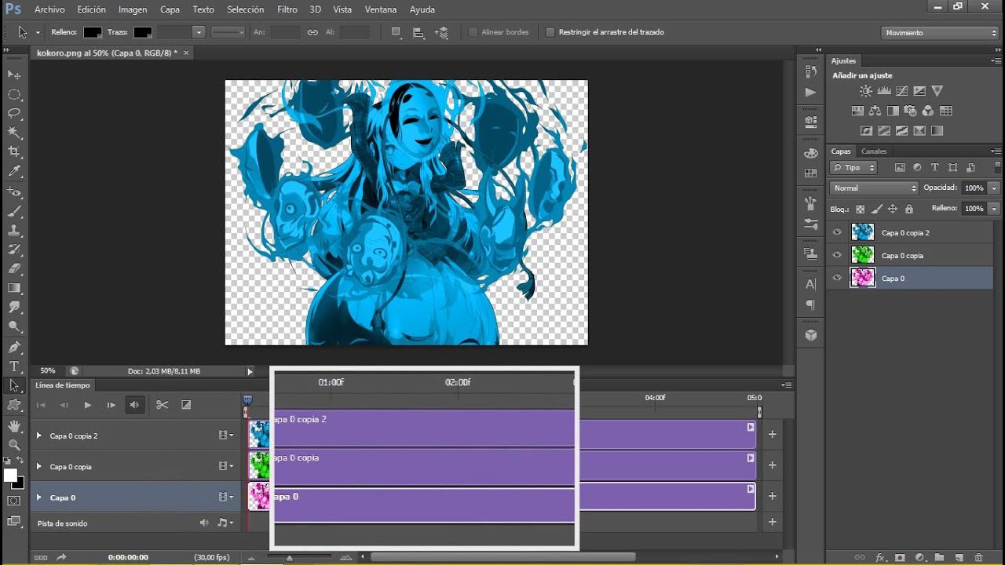Open audio track music note dropdown
1005x565 pixels.
click(225, 523)
